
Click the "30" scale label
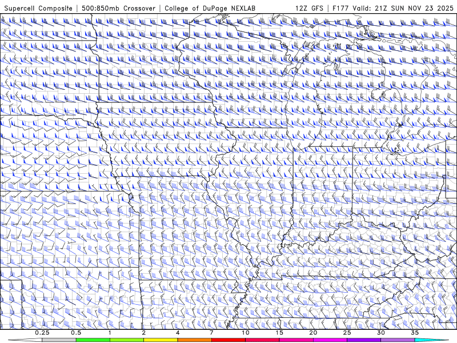[380, 333]
